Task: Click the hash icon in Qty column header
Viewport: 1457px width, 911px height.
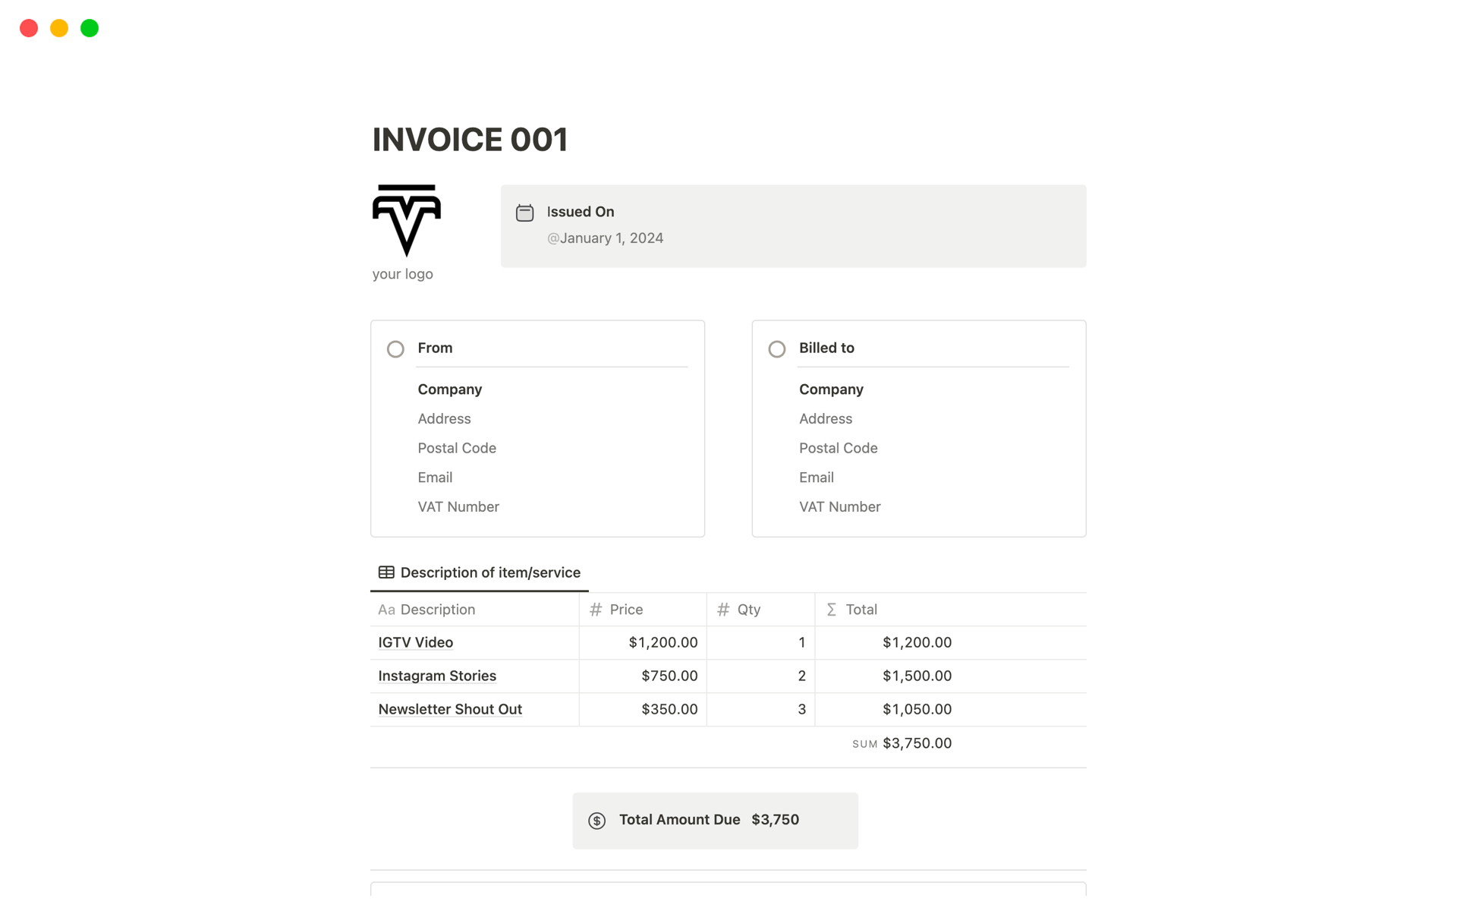Action: [x=723, y=610]
